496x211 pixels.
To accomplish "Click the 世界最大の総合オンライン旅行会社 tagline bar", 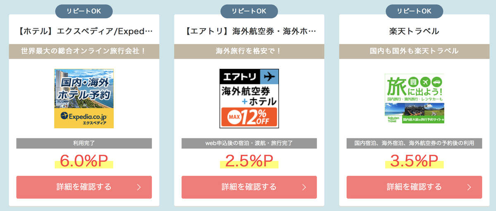I will 84,51.
